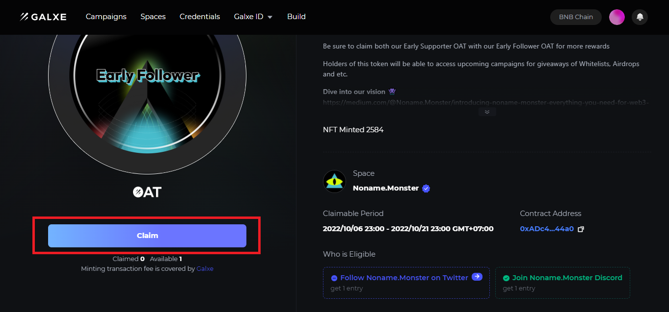The width and height of the screenshot is (669, 312).
Task: Click the NFT Minted 2584 text
Action: (x=353, y=130)
